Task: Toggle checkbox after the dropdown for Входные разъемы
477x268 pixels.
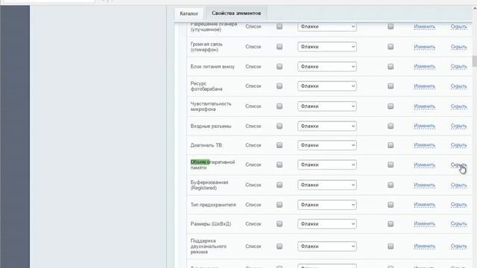Action: [391, 126]
